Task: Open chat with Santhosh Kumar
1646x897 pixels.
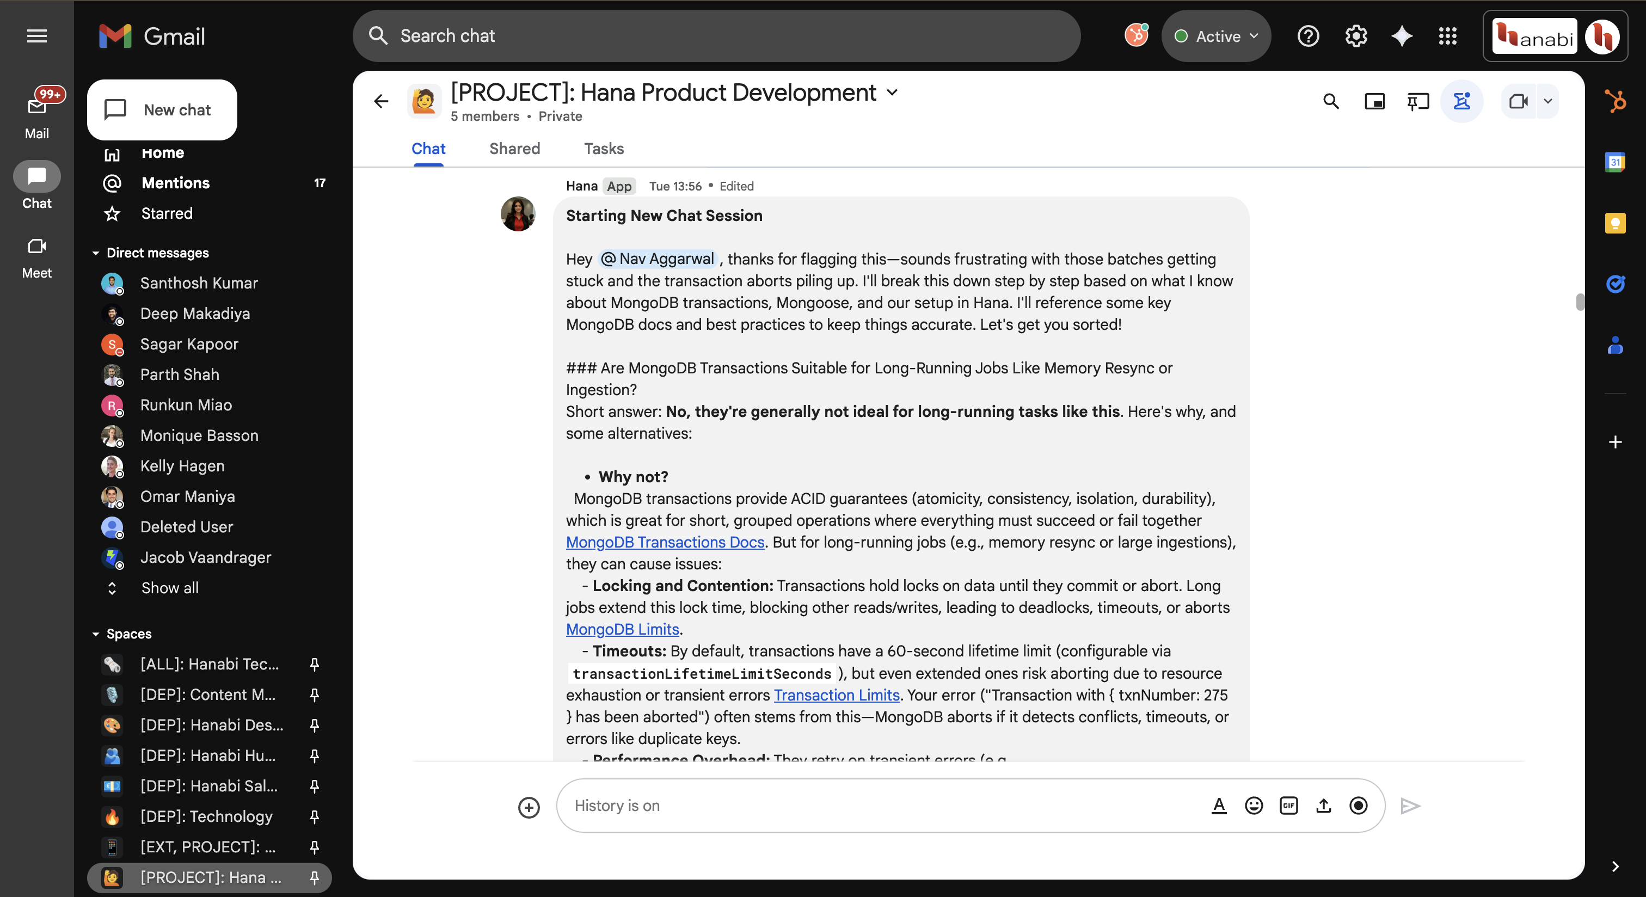Action: tap(211, 283)
